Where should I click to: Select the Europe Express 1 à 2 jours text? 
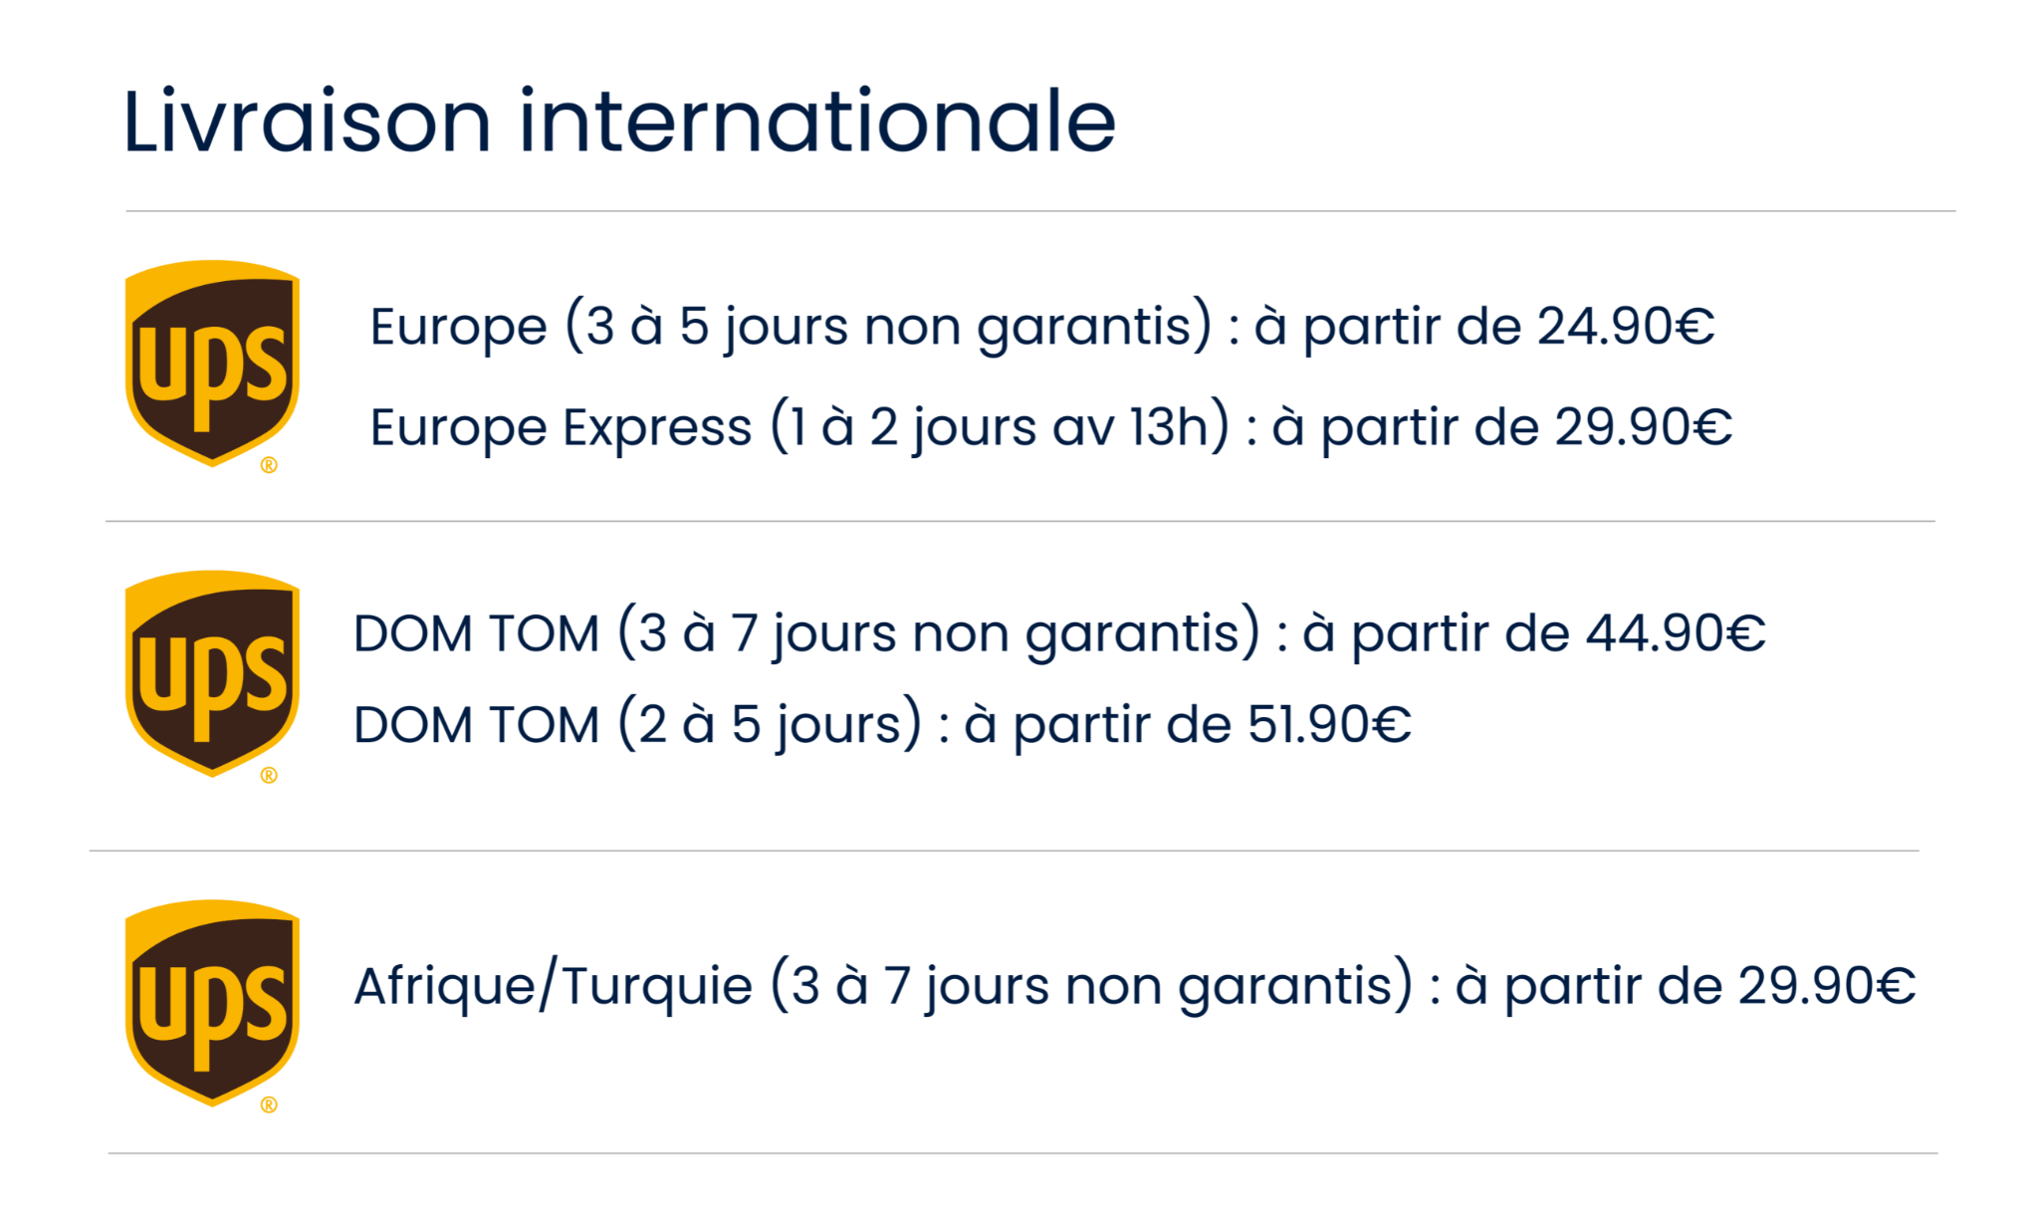pos(799,427)
